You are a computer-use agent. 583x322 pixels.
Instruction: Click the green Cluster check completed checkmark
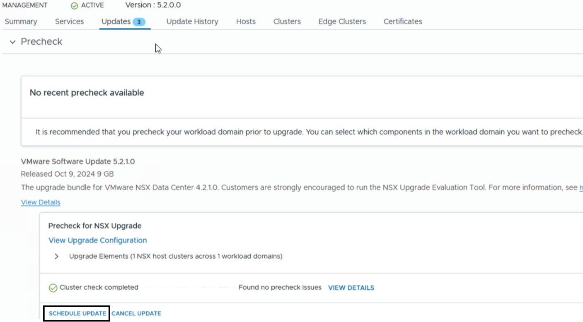tap(53, 288)
